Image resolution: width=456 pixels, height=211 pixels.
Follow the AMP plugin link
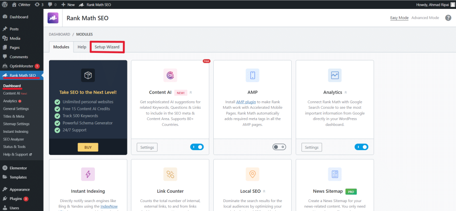click(247, 102)
